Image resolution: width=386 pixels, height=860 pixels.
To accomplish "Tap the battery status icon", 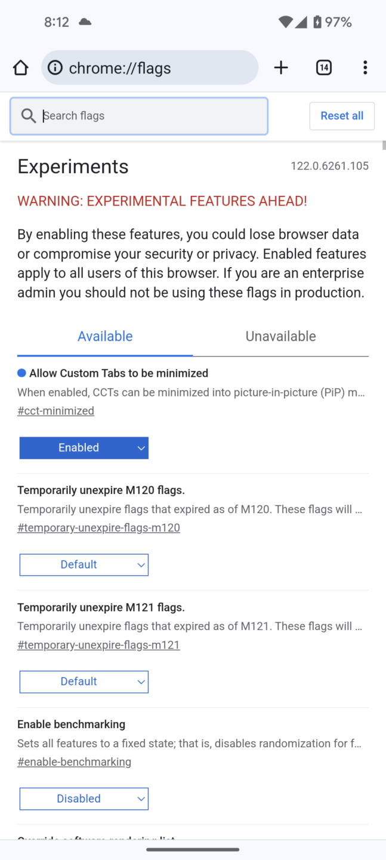I will pyautogui.click(x=317, y=22).
